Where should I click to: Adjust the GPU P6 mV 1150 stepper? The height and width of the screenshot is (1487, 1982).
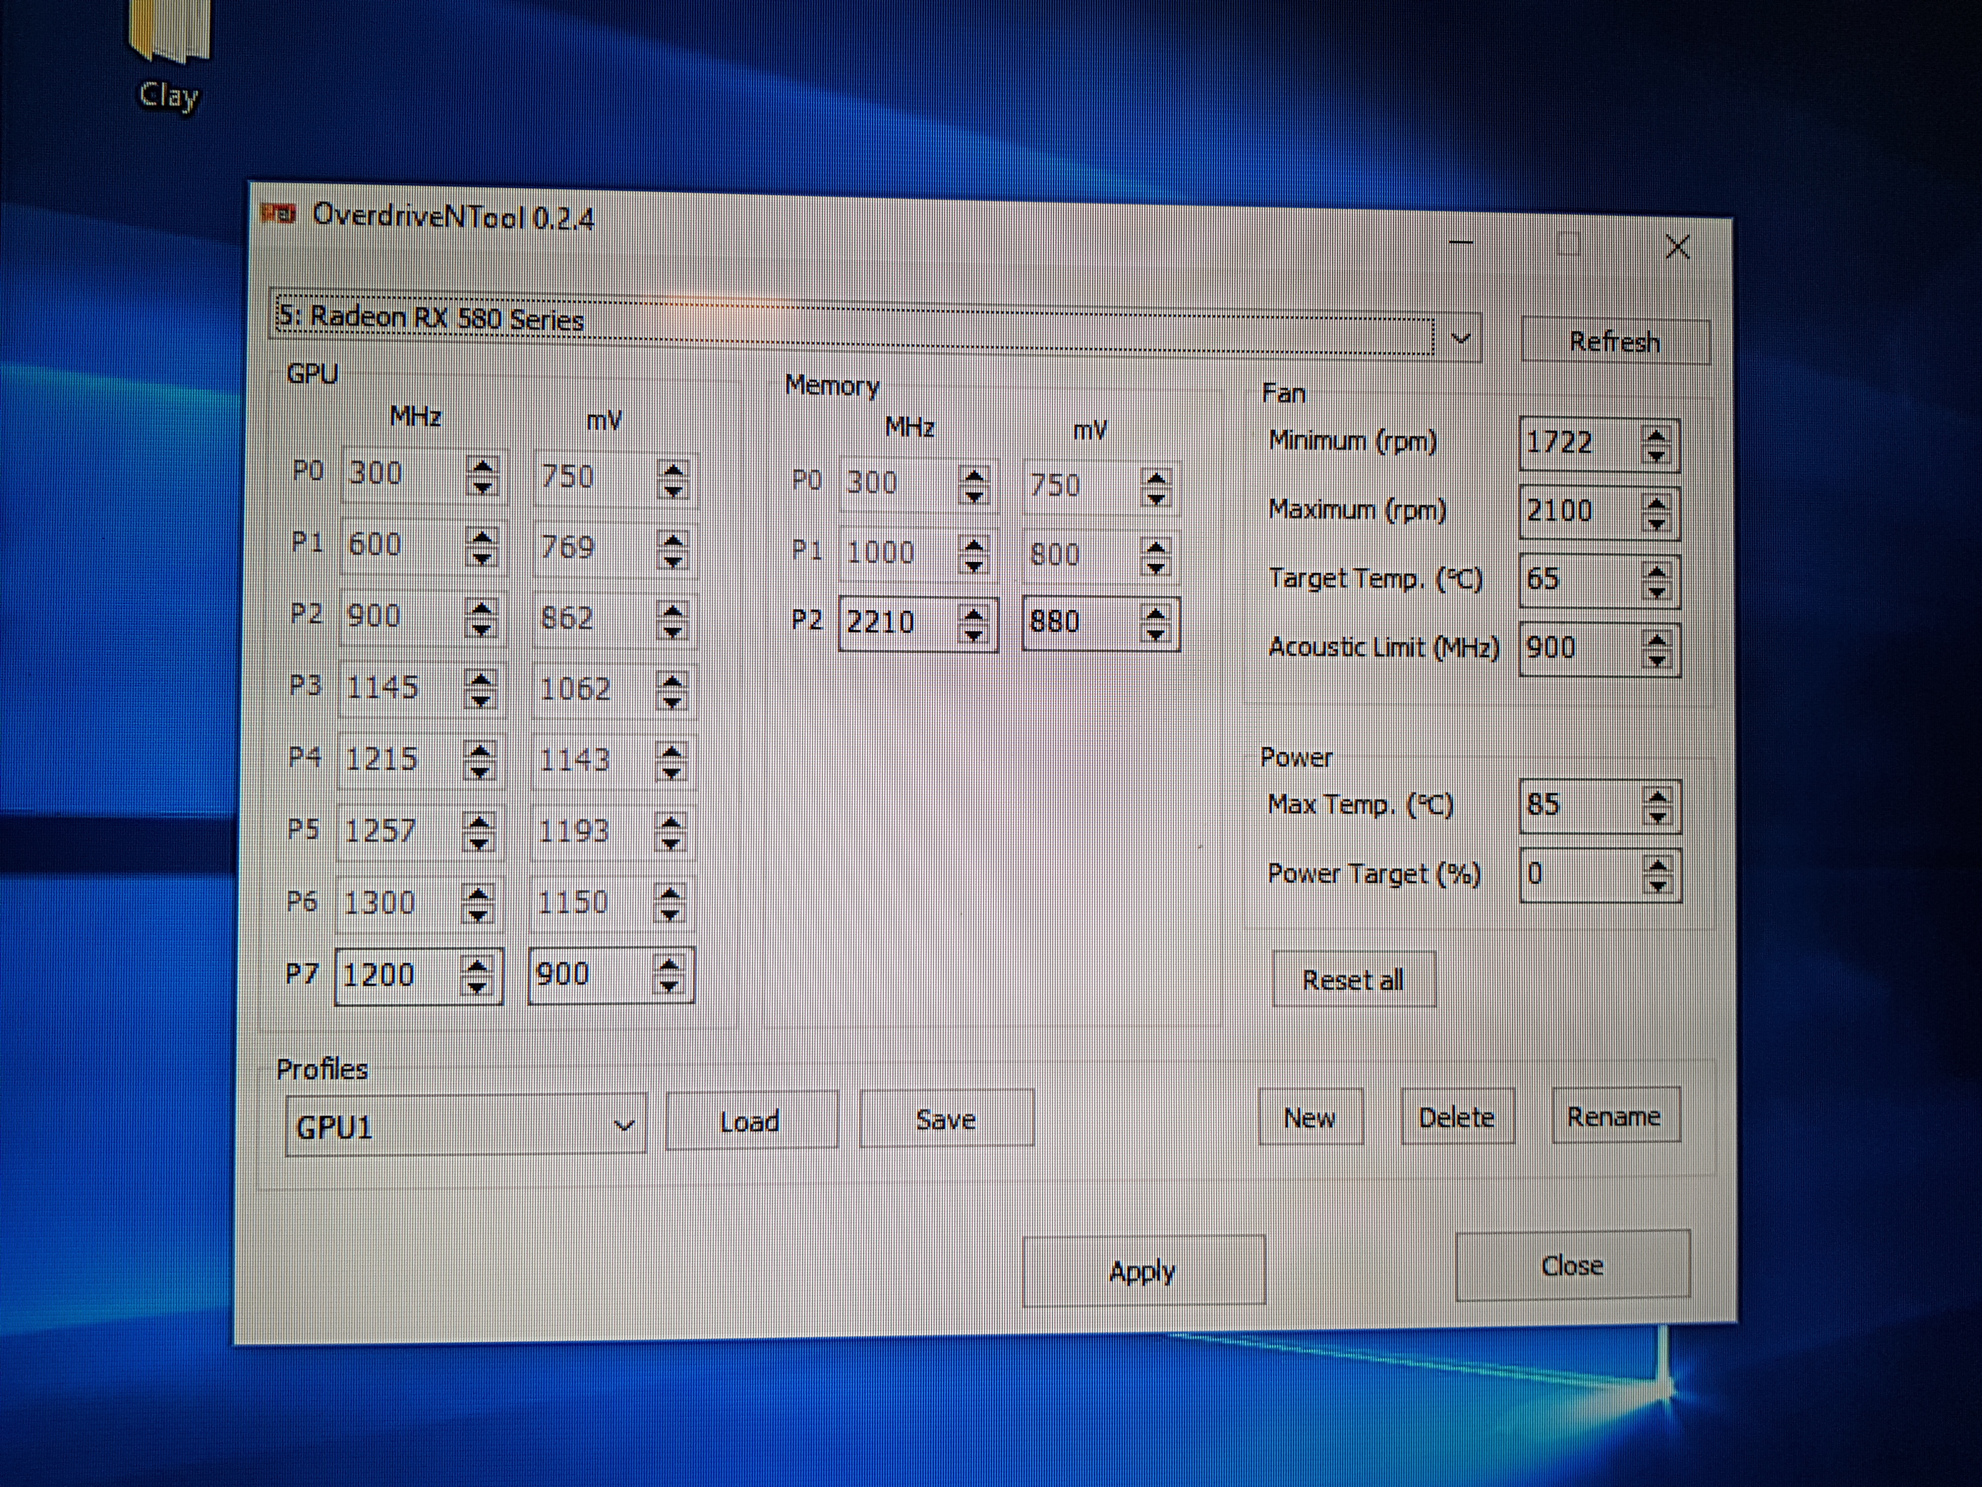(x=670, y=903)
